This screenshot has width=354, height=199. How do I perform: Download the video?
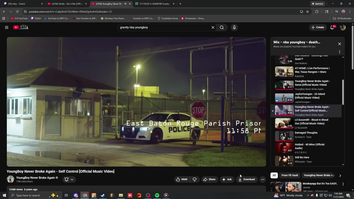pos(247,179)
